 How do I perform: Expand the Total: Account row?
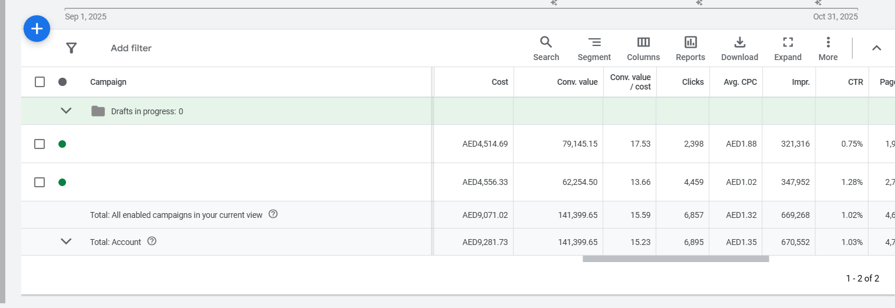click(66, 241)
